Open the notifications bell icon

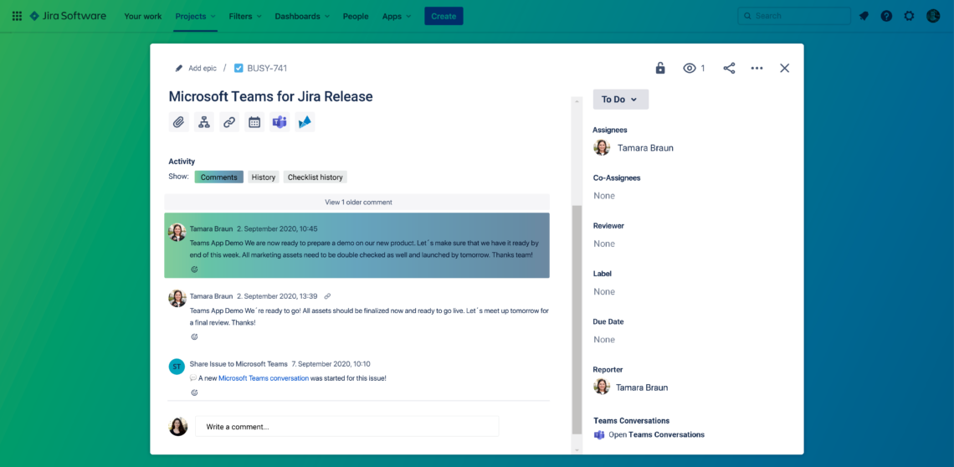tap(864, 17)
